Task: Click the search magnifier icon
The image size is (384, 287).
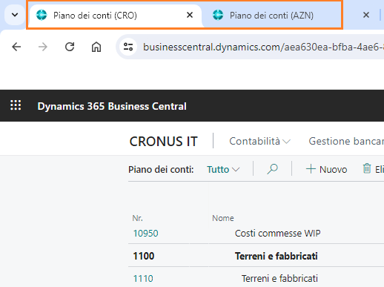Action: 272,169
